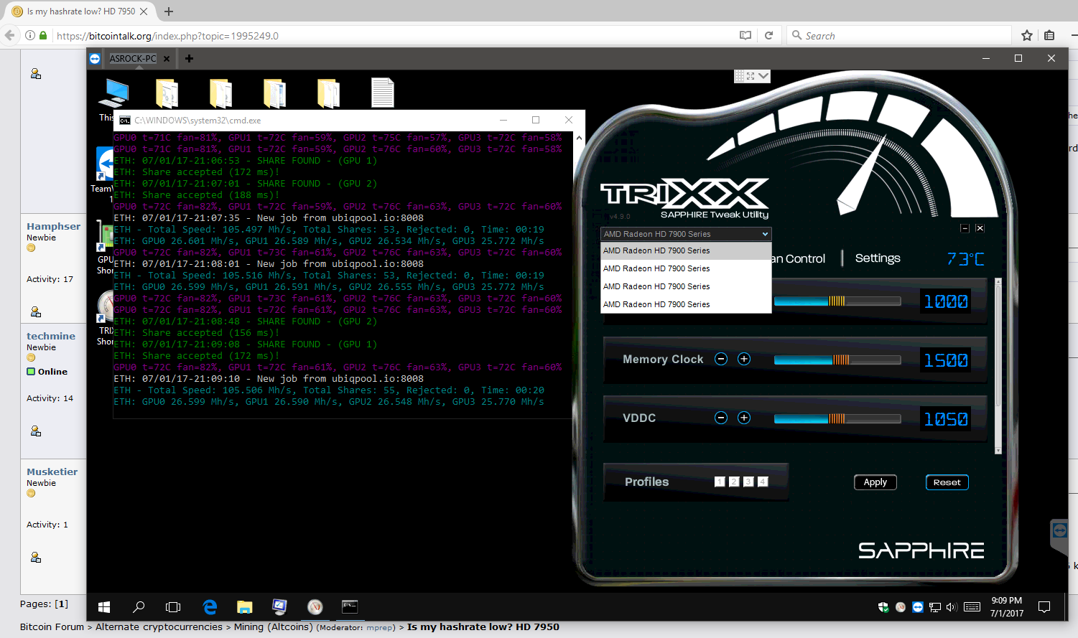Click the cmd.exe scrollbar up arrow
The height and width of the screenshot is (638, 1078).
tap(579, 137)
